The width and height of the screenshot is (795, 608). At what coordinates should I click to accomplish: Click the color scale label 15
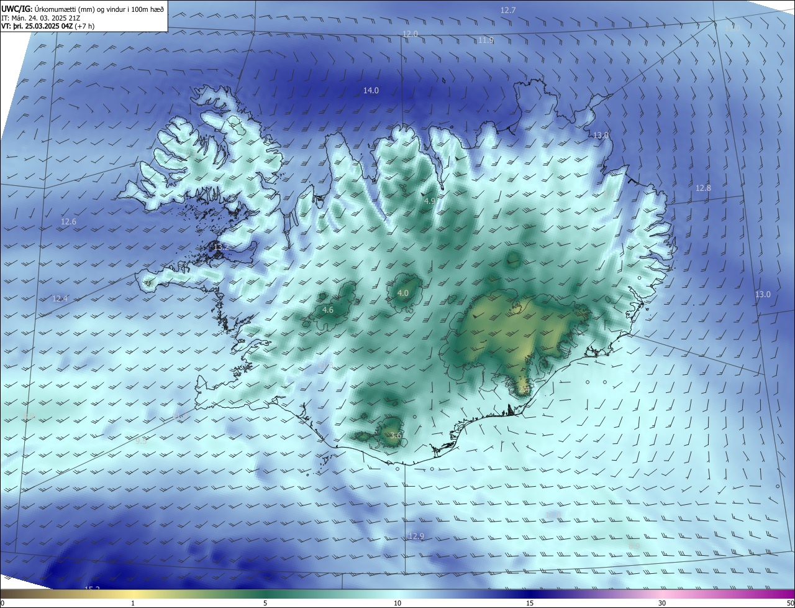coord(530,604)
